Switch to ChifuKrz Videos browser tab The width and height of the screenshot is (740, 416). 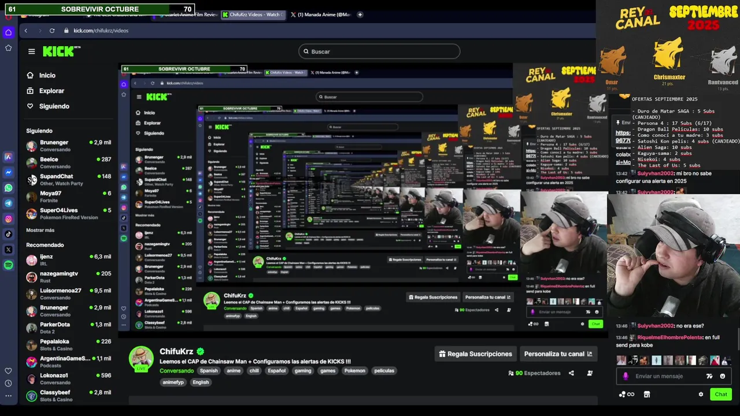254,14
